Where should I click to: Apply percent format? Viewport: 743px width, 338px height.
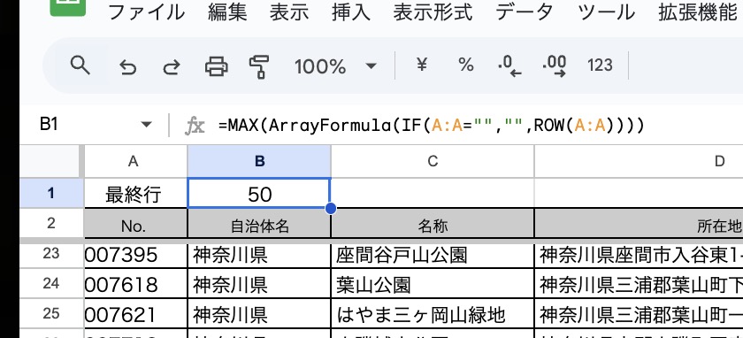coord(466,65)
